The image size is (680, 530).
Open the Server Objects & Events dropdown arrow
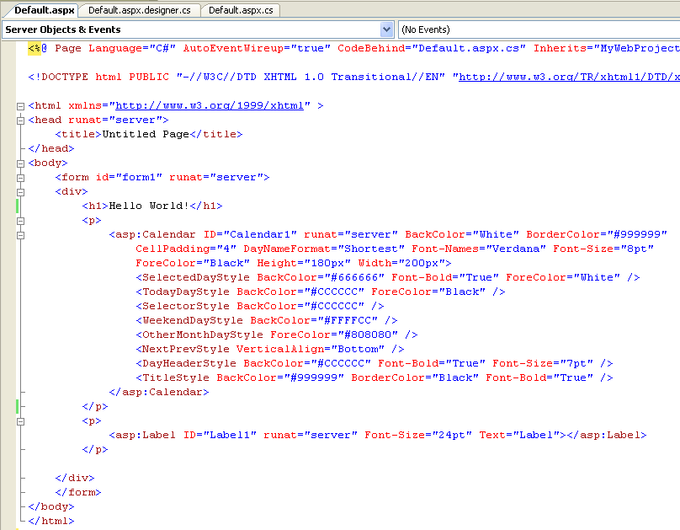pos(386,29)
